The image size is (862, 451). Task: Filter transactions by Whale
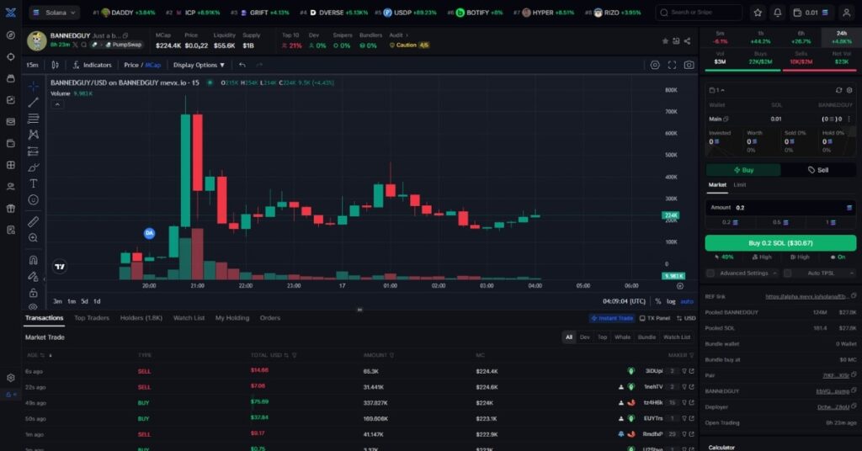click(622, 337)
